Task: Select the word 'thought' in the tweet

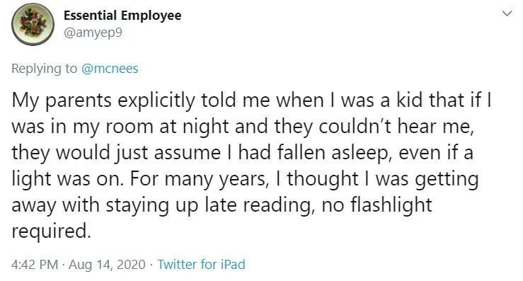Action: coord(323,178)
